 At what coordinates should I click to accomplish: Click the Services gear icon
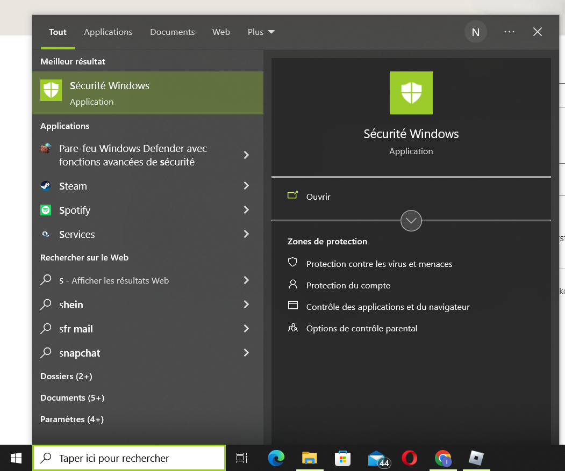pos(45,234)
